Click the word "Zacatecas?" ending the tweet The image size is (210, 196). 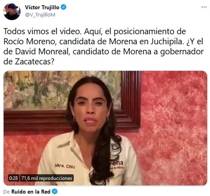click(x=34, y=62)
